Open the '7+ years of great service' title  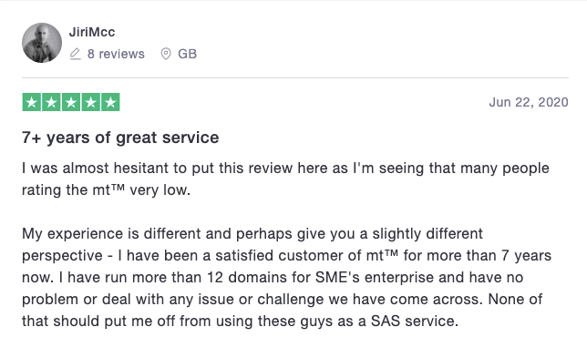coord(120,138)
